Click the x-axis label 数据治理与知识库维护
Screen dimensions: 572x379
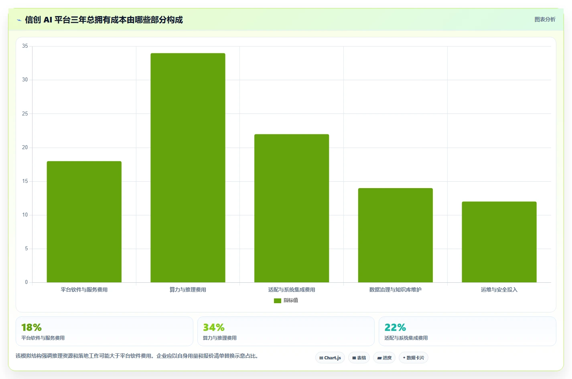click(x=396, y=290)
